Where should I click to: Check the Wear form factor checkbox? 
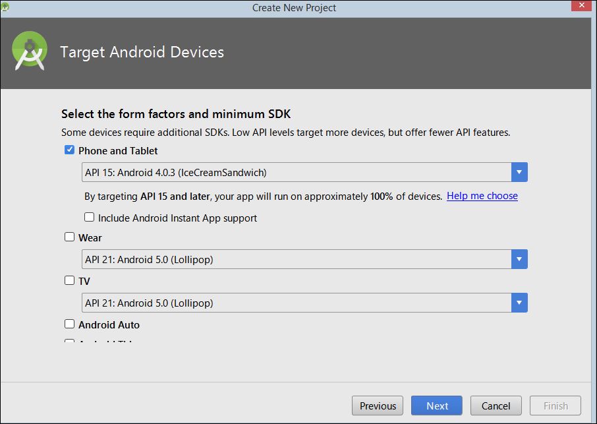(x=69, y=237)
